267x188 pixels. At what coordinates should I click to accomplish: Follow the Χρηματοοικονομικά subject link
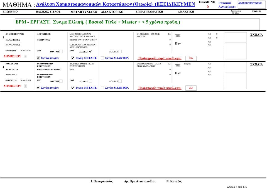[250, 3]
